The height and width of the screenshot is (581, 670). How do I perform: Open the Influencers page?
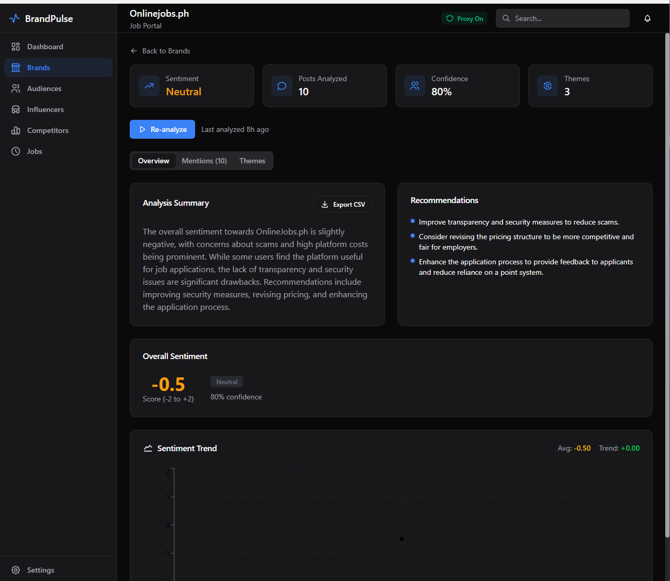pyautogui.click(x=58, y=109)
